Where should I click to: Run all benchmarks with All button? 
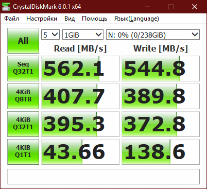point(23,41)
